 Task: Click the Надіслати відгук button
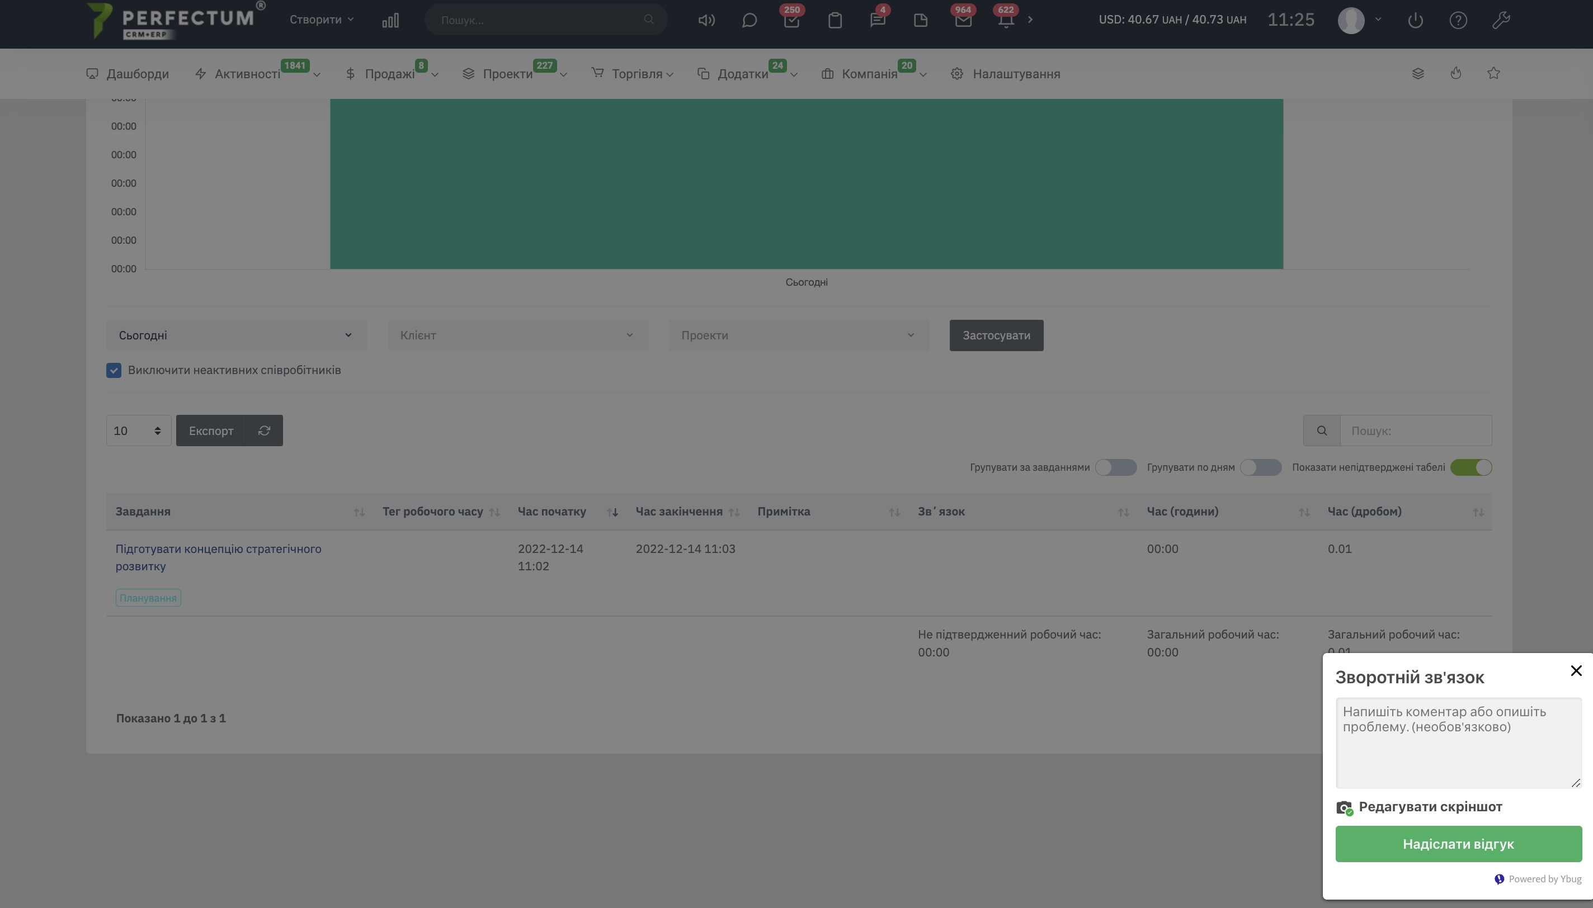(1458, 844)
